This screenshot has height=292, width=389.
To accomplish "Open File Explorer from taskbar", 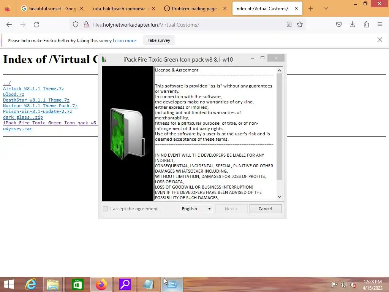I will coord(53,284).
